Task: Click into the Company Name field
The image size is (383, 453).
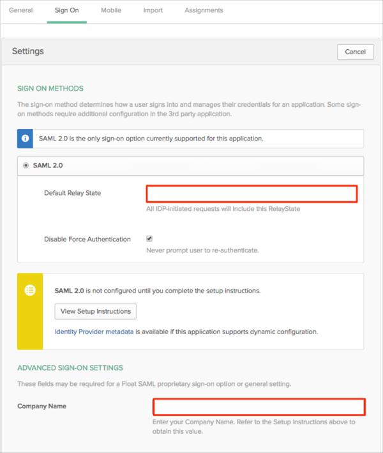Action: 259,406
